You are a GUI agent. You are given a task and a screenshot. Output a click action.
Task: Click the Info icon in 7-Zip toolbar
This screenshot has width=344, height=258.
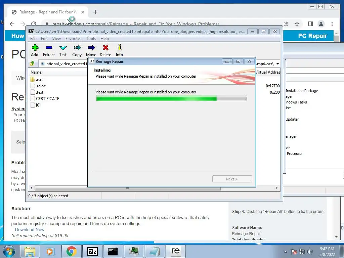click(119, 47)
